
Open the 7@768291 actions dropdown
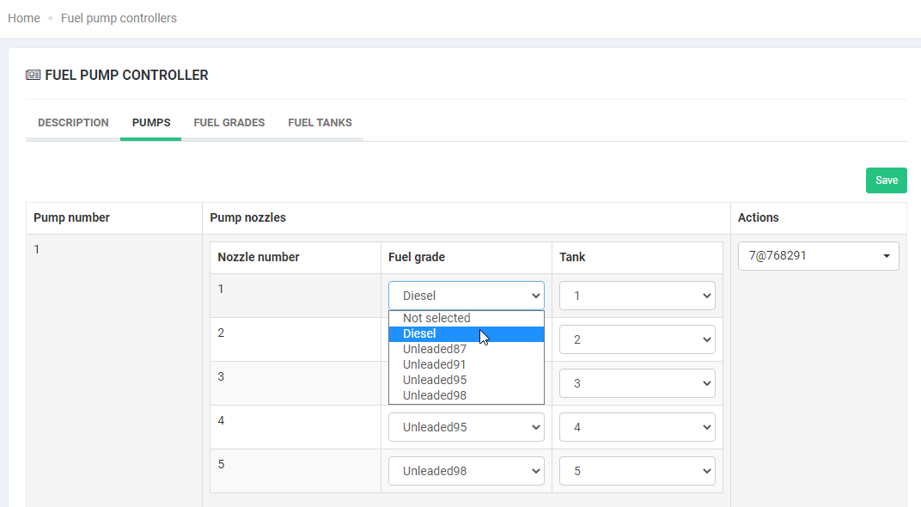[x=818, y=256]
